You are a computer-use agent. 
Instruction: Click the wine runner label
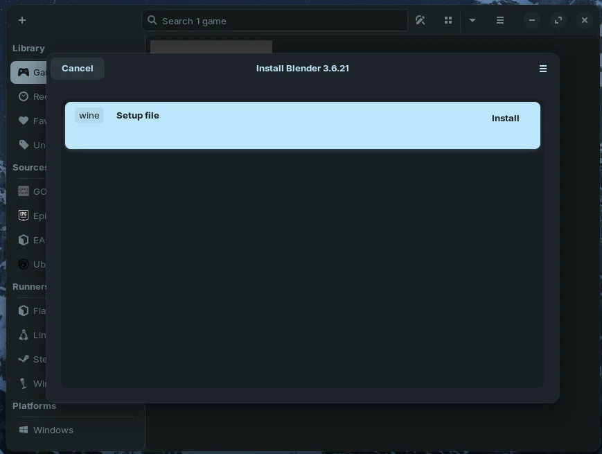[x=89, y=116]
